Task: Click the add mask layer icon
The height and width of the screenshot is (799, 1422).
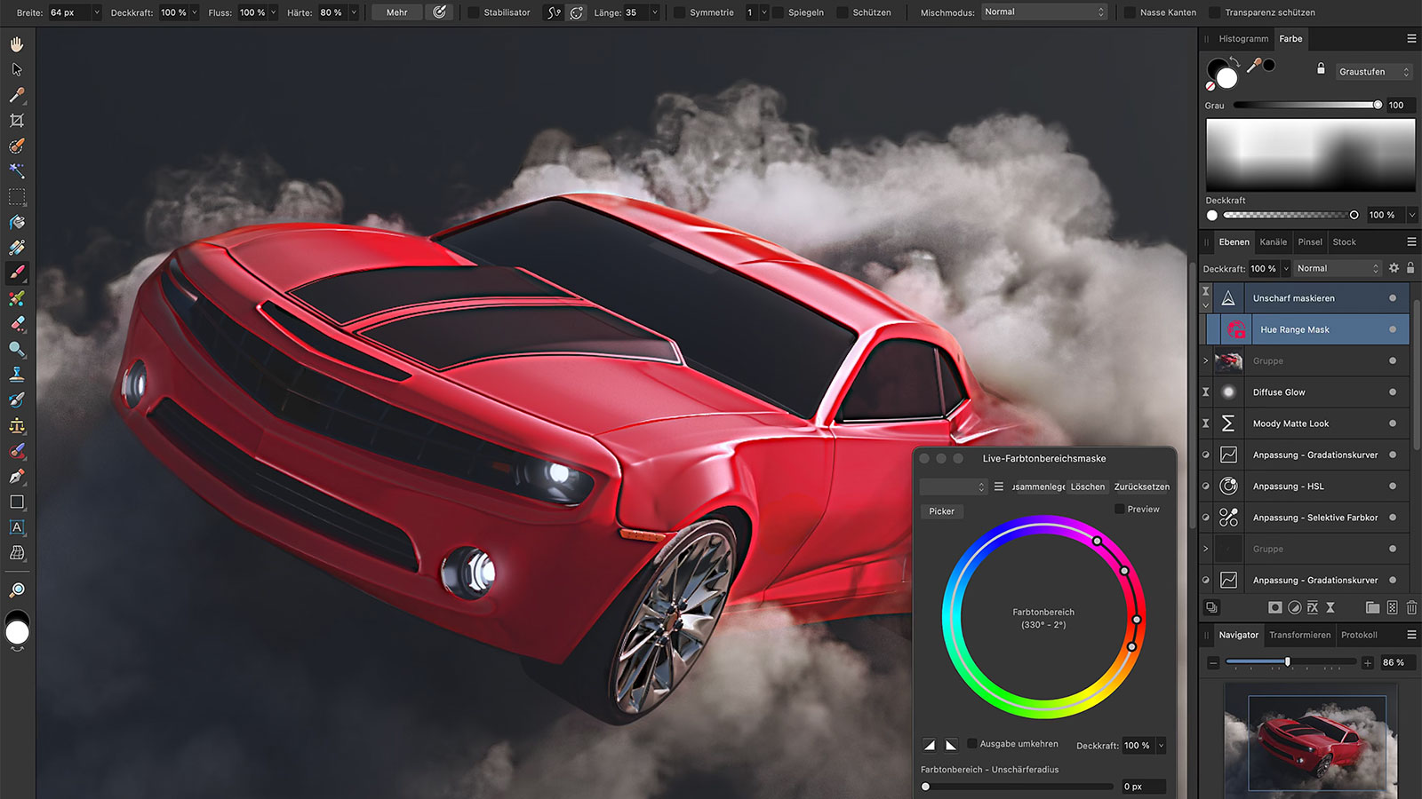Action: [1274, 607]
